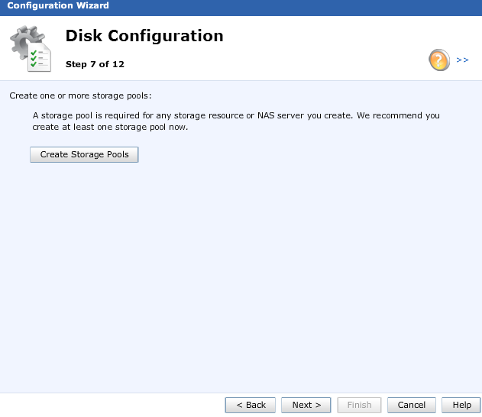Click the Configuration Wizard title text
482x417 pixels.
click(x=58, y=6)
